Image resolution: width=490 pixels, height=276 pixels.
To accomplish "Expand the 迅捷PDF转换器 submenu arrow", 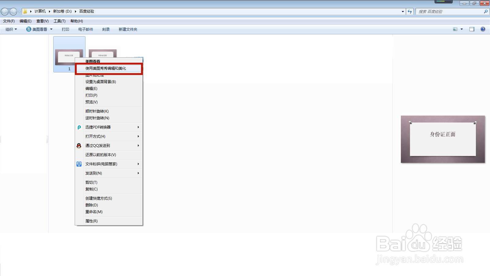I will tap(138, 127).
